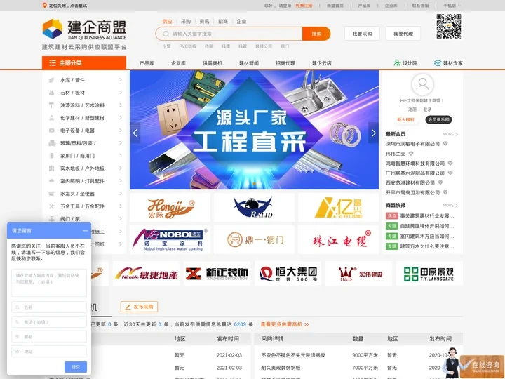Expand the 实木地板 / 户外地板 arrow
Viewport: 505px width, 379px height.
[x=121, y=168]
